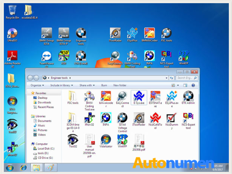
Task: Open Include in library dropdown
Action: 62,85
